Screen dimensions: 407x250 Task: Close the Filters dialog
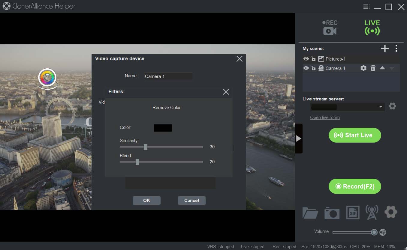(x=226, y=92)
